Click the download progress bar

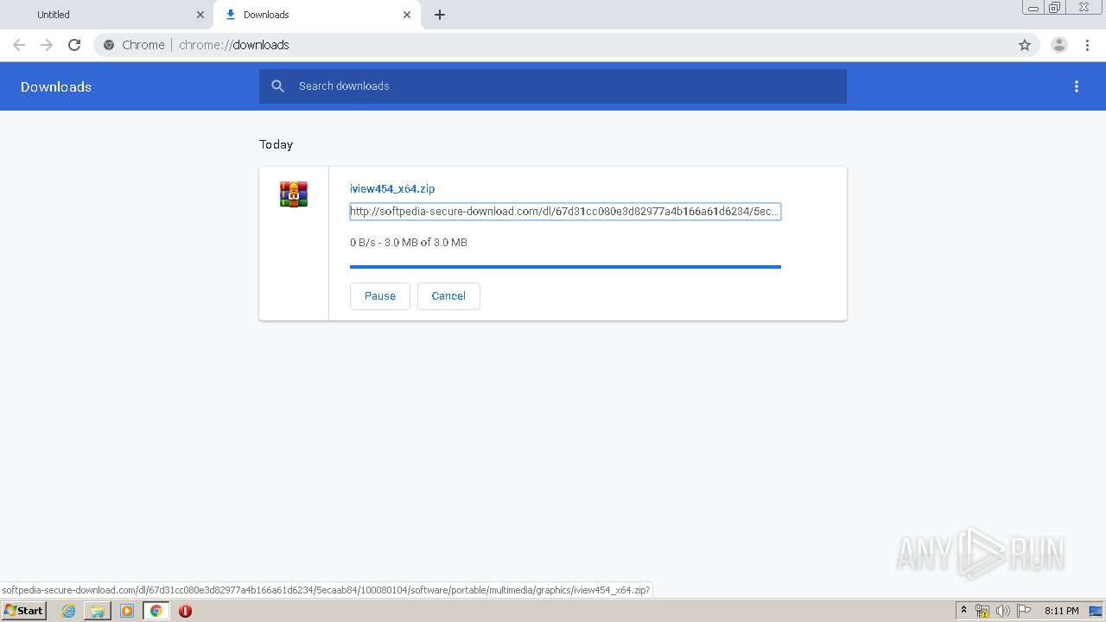565,267
